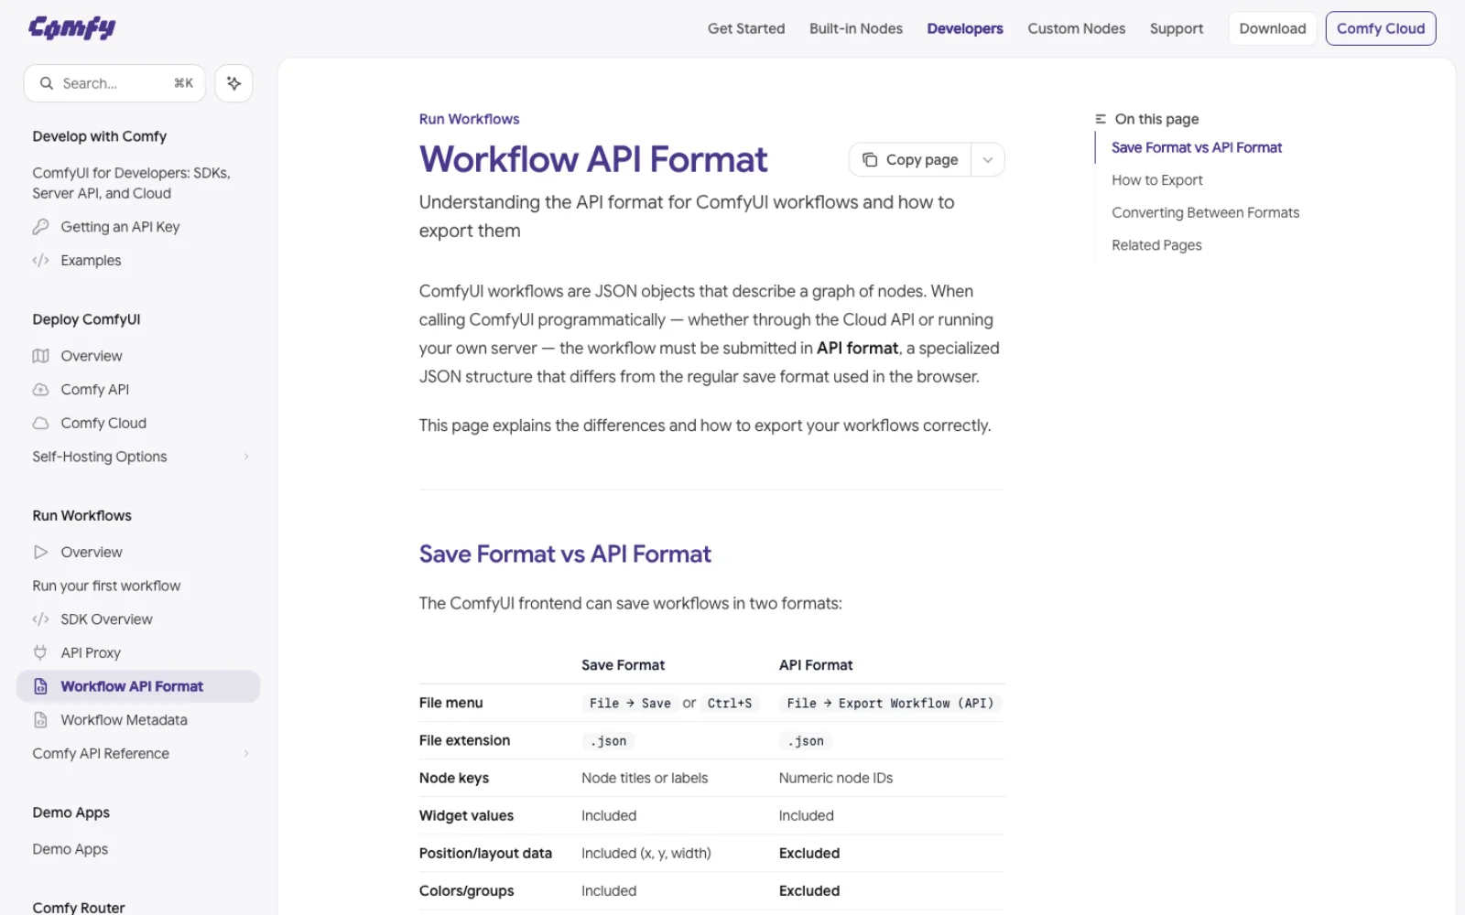Click the play icon beside Run Workflows Overview
Viewport: 1465px width, 915px height.
[x=40, y=553]
